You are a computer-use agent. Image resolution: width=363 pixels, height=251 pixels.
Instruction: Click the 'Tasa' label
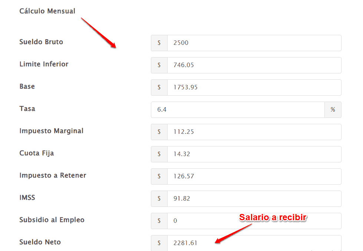click(x=27, y=109)
